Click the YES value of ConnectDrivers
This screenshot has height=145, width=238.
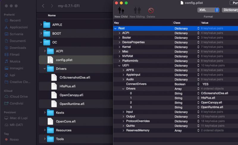click(205, 84)
